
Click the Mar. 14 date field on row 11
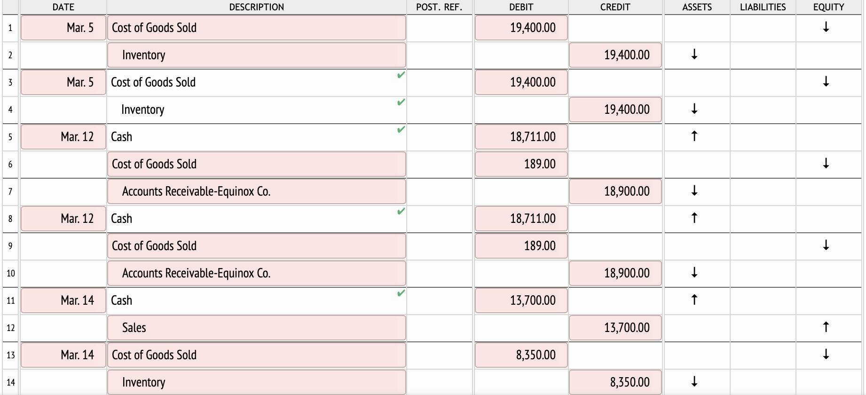63,300
